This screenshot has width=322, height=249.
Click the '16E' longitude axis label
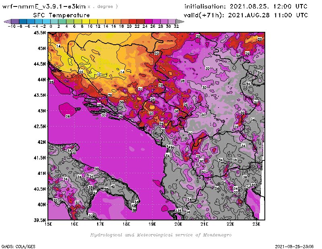[74, 224]
